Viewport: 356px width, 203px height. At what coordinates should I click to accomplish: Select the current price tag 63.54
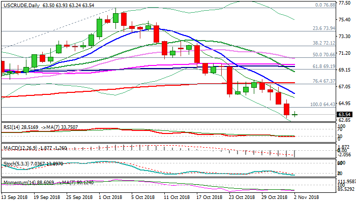click(x=345, y=114)
